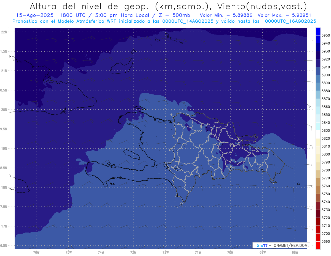Click the '74W' longitude label

[x=101, y=252]
